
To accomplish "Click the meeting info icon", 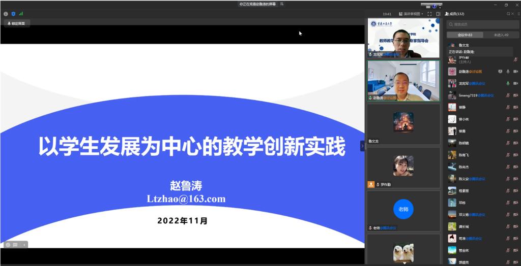I will coord(6,14).
